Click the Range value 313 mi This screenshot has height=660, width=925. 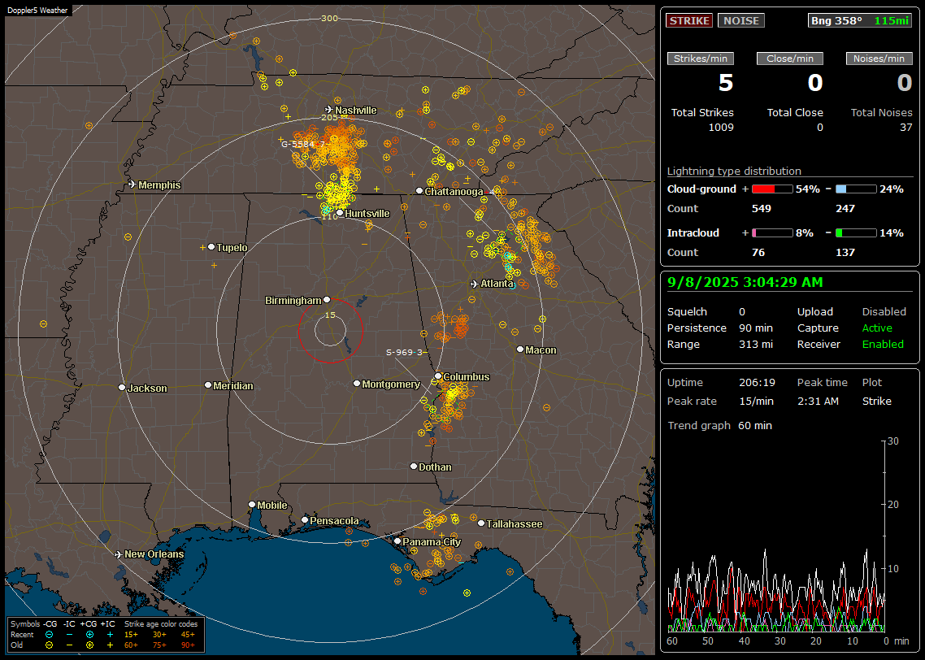tap(756, 345)
